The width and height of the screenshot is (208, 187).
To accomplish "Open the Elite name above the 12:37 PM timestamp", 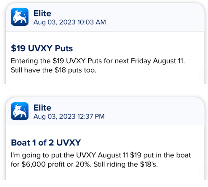I will coord(42,108).
